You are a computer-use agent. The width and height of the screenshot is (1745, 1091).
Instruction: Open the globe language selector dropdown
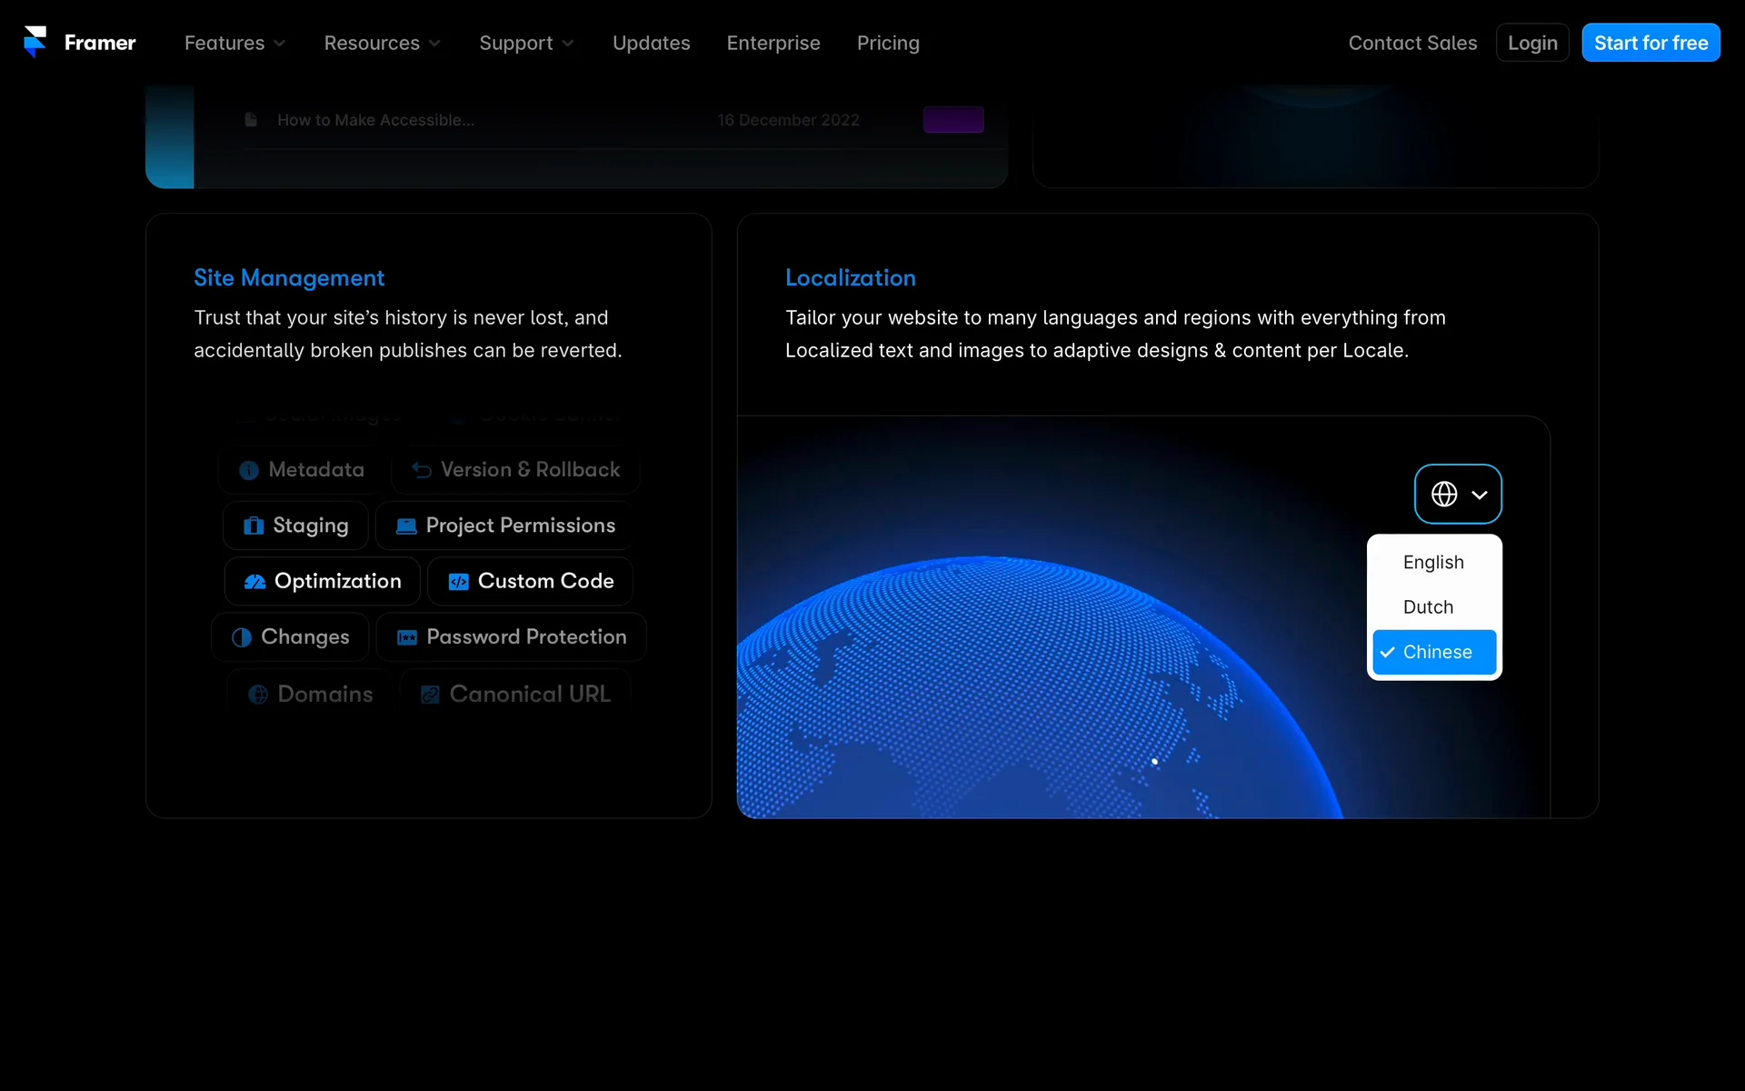click(1458, 494)
